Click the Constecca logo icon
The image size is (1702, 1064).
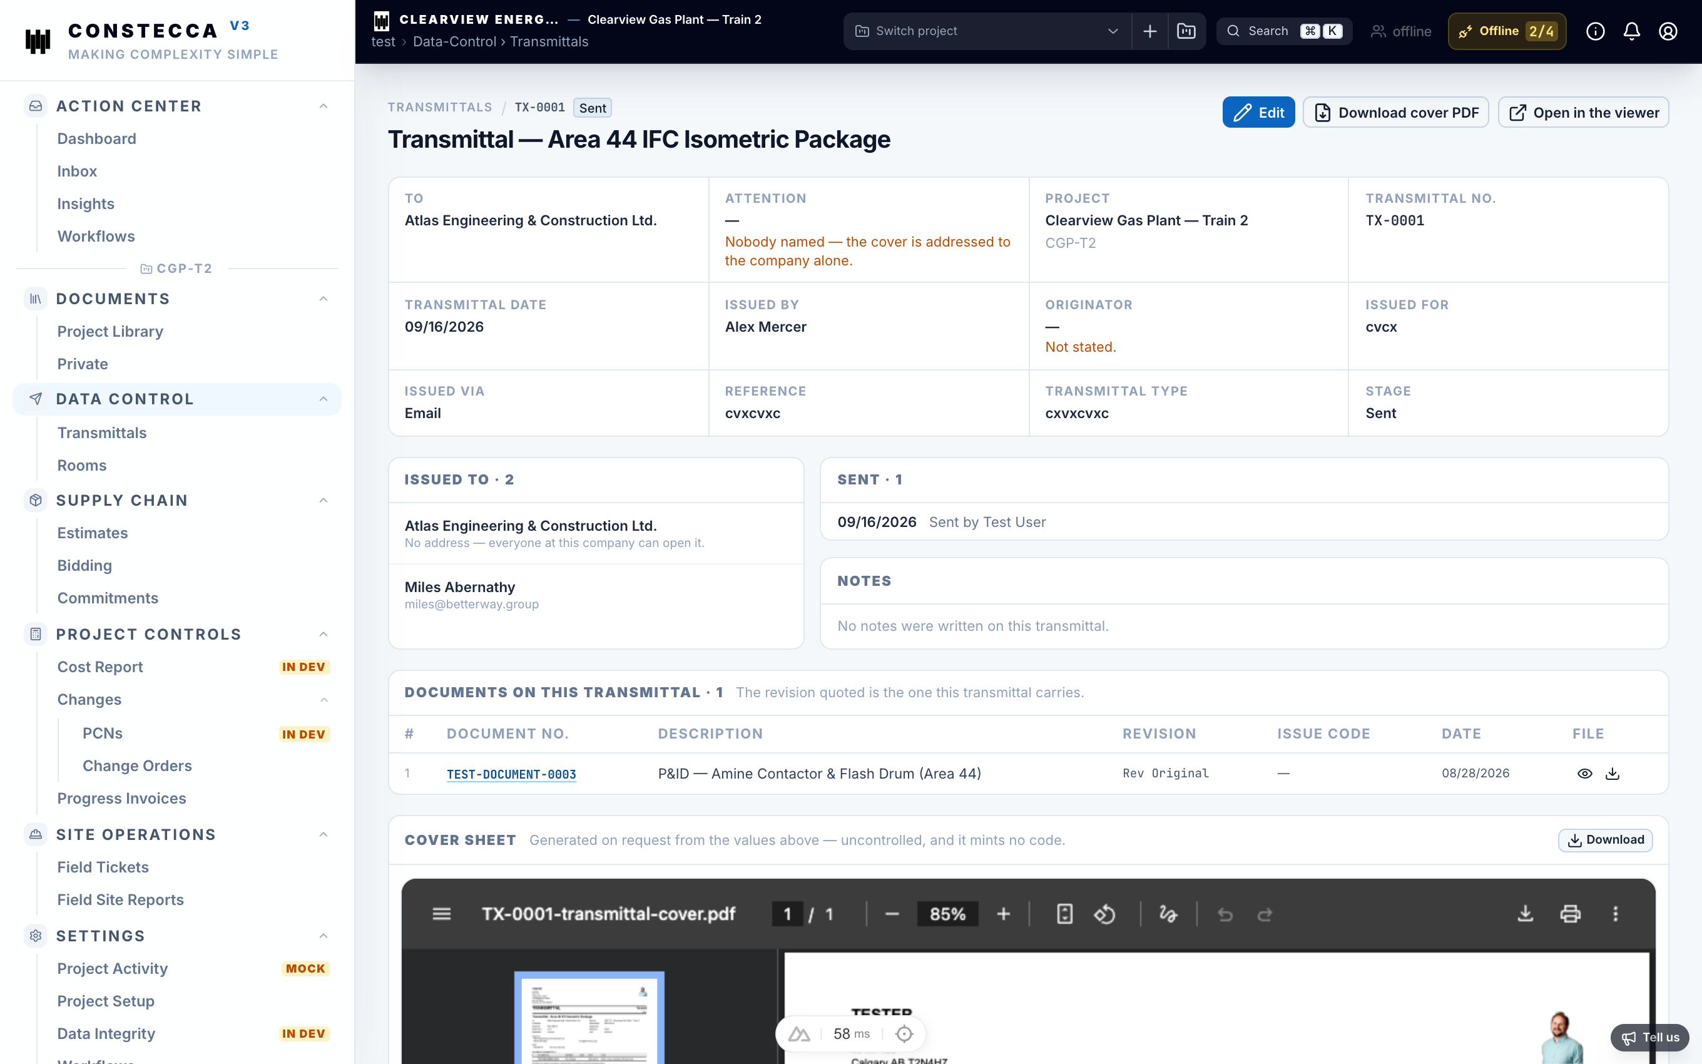pos(38,41)
